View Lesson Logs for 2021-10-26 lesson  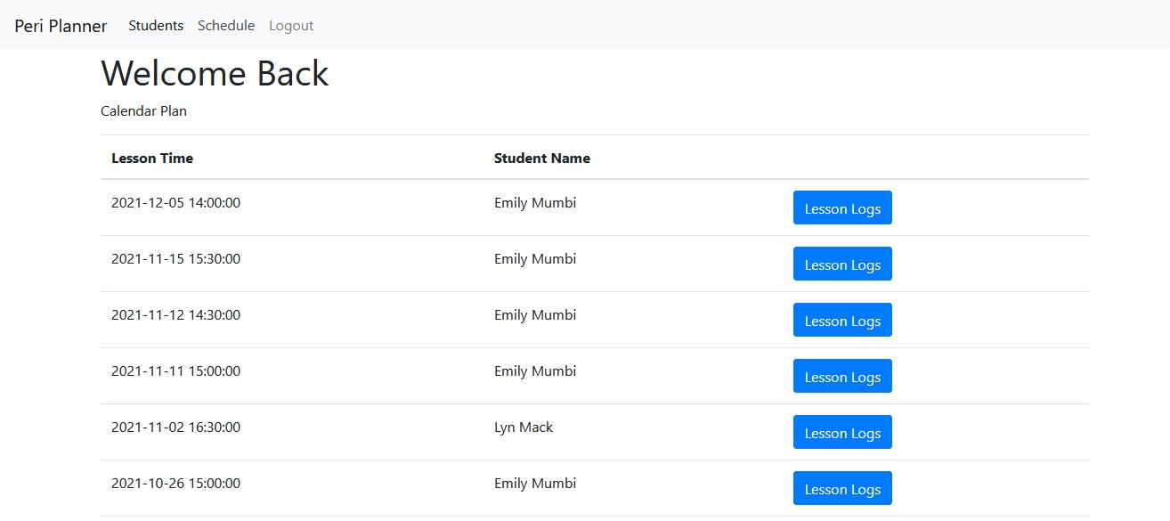pos(842,489)
